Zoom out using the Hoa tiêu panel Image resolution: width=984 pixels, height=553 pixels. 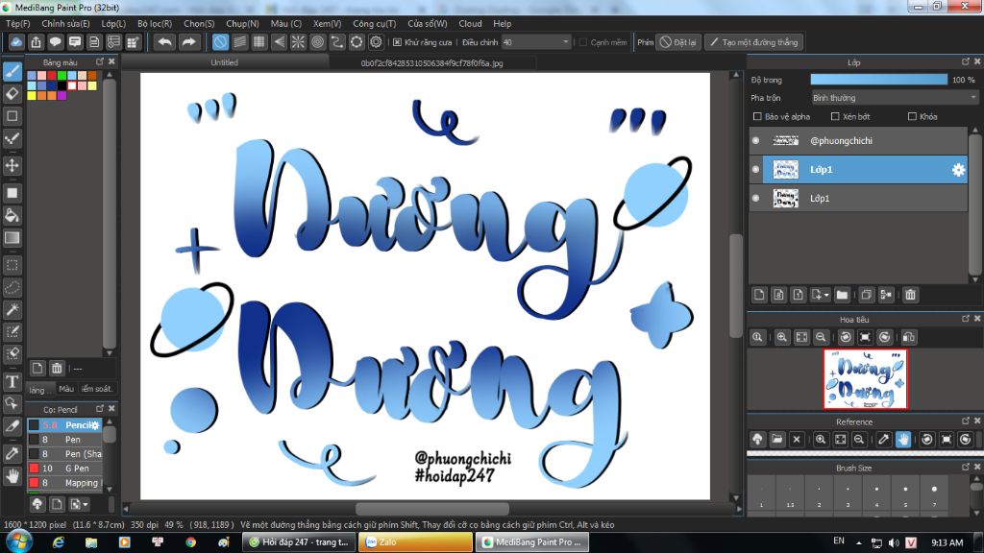coord(821,337)
